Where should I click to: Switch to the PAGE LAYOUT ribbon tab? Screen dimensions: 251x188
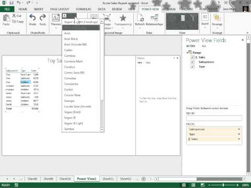[x=60, y=9]
